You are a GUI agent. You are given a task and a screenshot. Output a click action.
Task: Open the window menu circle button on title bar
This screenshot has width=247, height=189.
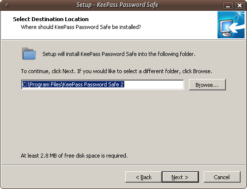pyautogui.click(x=7, y=5)
